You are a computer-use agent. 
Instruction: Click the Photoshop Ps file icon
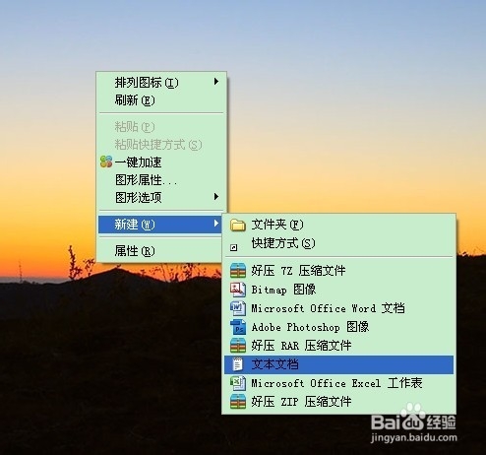[x=238, y=327]
